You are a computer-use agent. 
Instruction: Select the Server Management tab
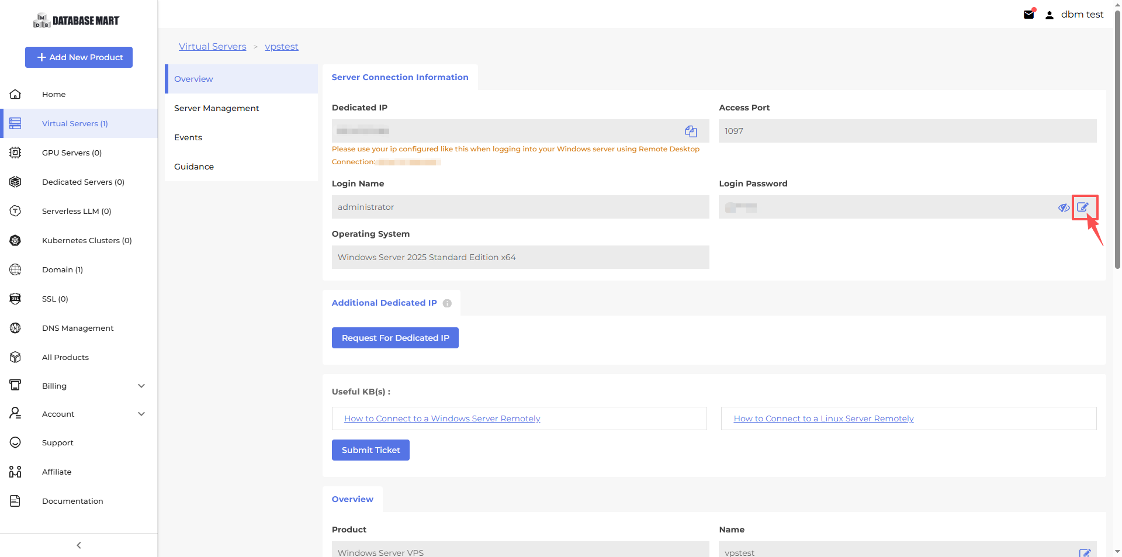[241, 108]
